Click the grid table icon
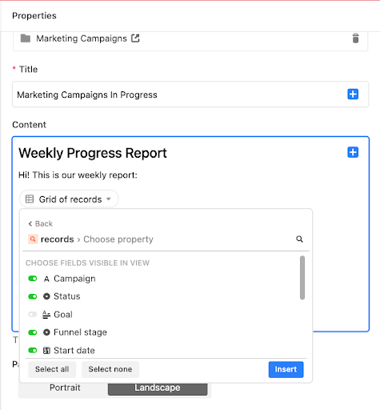Viewport: 380px width, 410px height. point(30,199)
